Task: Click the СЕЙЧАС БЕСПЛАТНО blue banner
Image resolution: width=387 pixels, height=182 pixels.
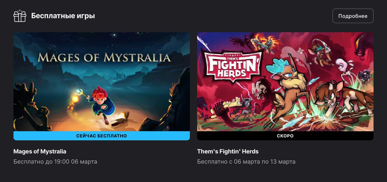Action: [102, 136]
